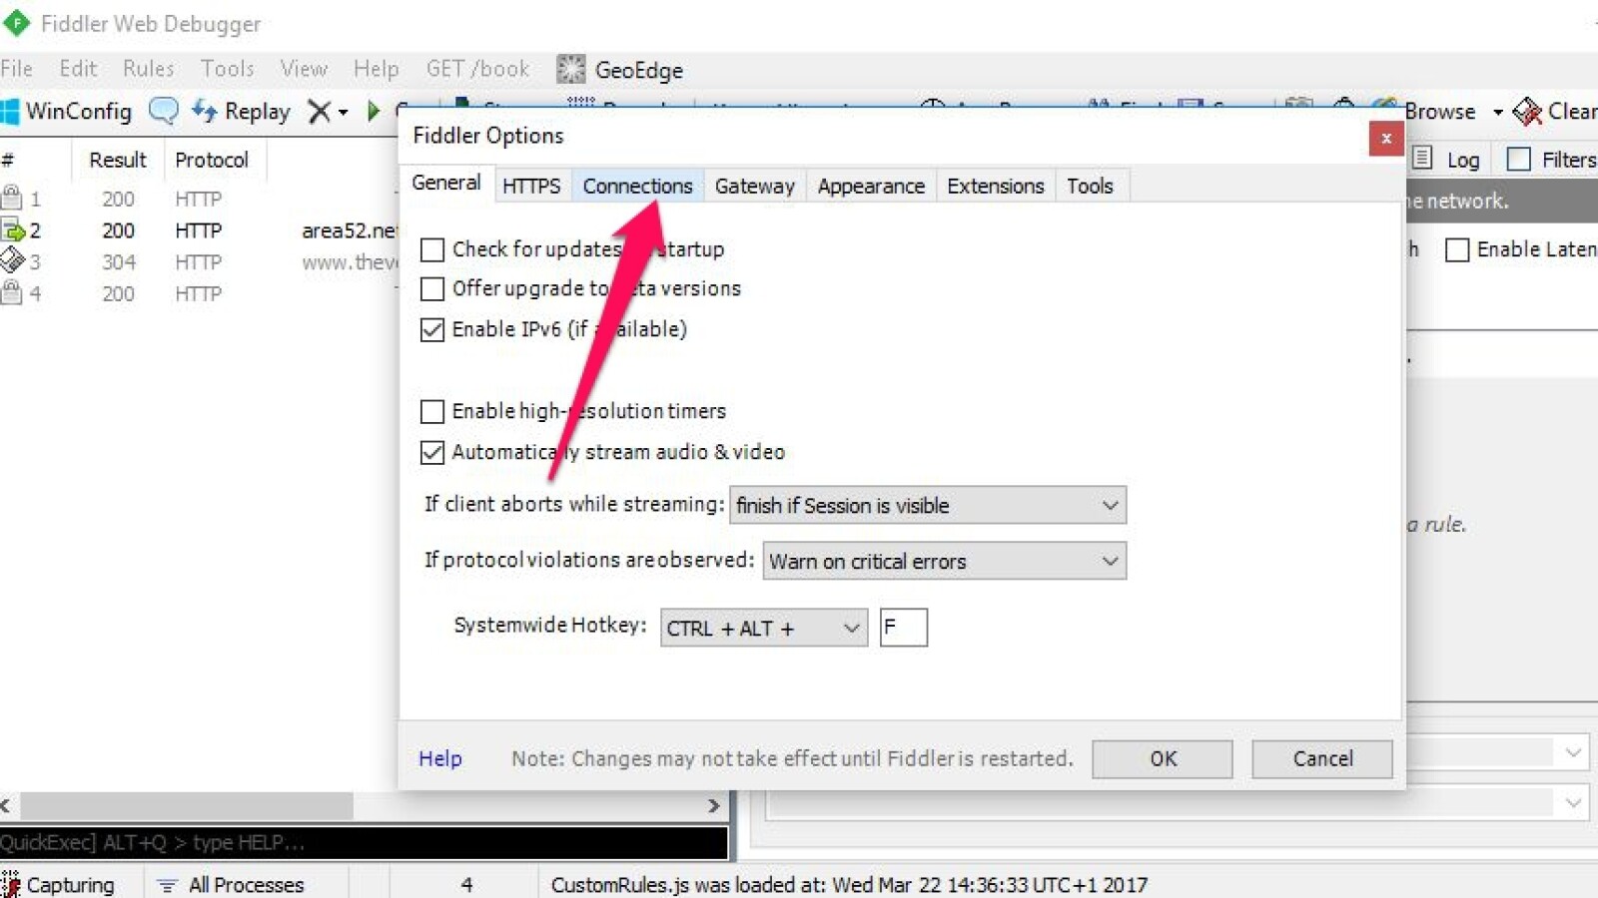Expand the protocol violations dropdown
Viewport: 1598px width, 898px height.
(944, 561)
